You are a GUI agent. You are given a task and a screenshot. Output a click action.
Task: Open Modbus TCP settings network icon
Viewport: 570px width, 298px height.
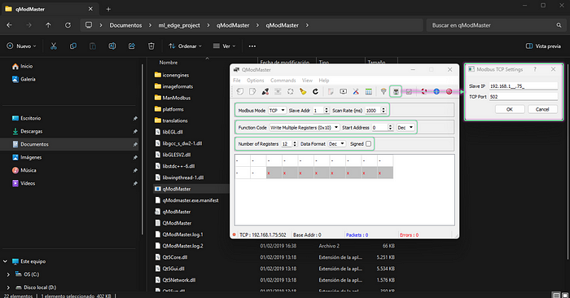point(396,91)
